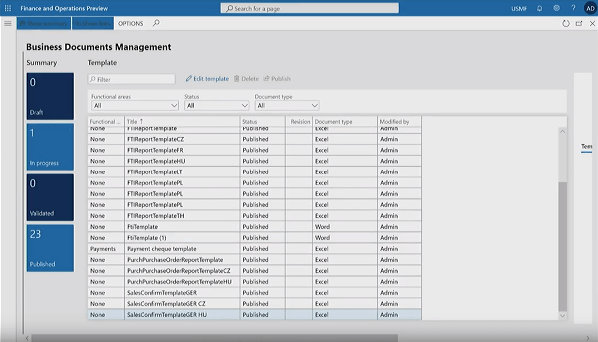The width and height of the screenshot is (598, 342).
Task: Open the Document type dropdown
Action: (x=314, y=105)
